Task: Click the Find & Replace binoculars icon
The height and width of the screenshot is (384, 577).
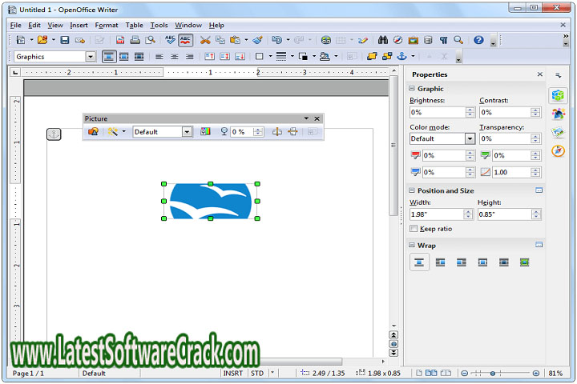Action: tap(382, 40)
